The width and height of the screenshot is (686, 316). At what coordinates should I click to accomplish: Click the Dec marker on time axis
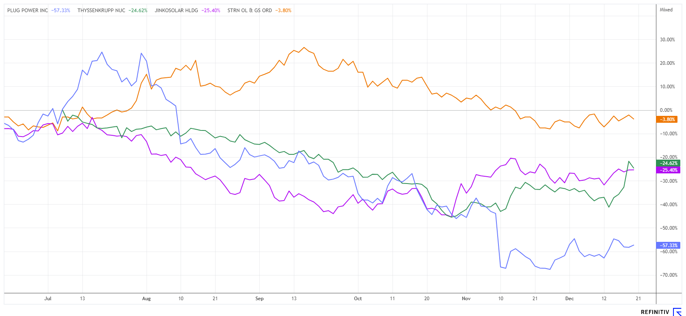[x=570, y=299]
